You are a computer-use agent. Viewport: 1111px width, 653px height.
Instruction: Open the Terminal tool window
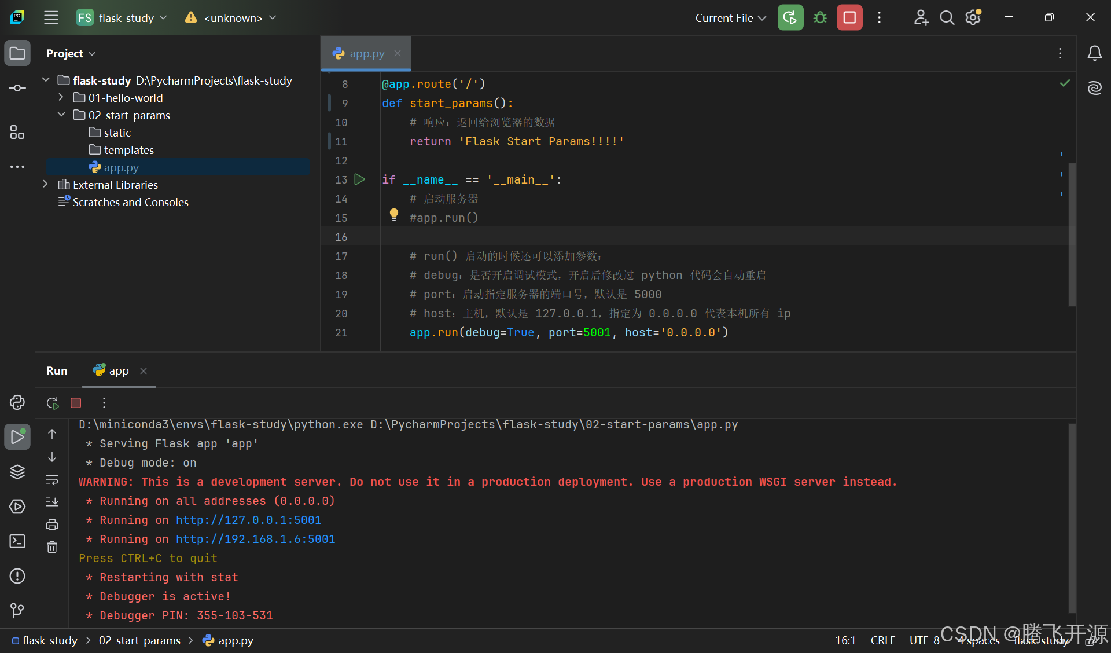(x=17, y=541)
